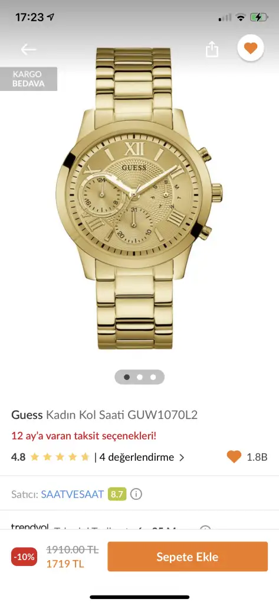
Task: Tap the trendyol logo
Action: 29,526
